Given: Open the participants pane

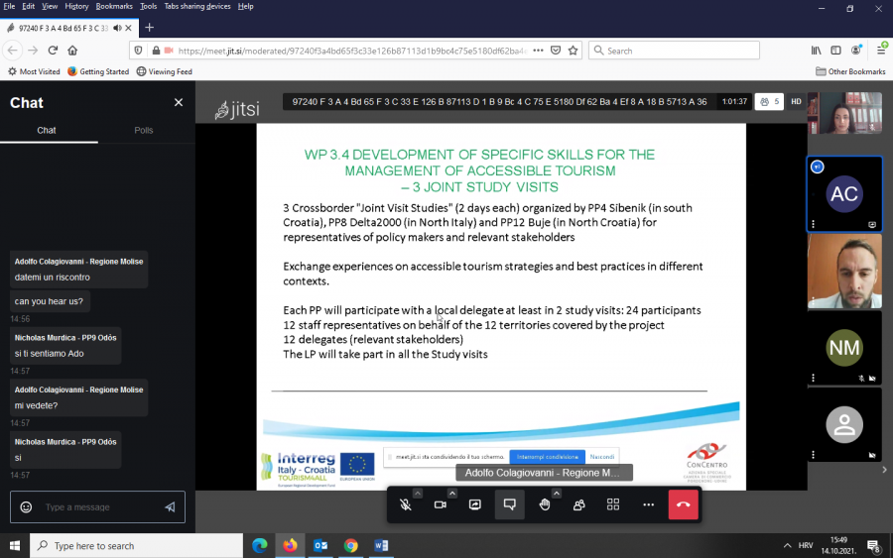Looking at the screenshot, I should (578, 504).
